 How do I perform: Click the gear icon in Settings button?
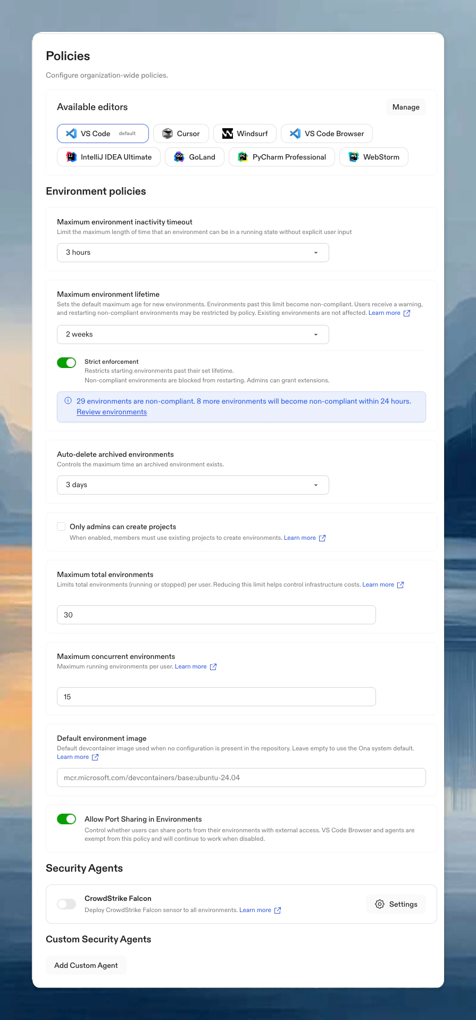380,904
